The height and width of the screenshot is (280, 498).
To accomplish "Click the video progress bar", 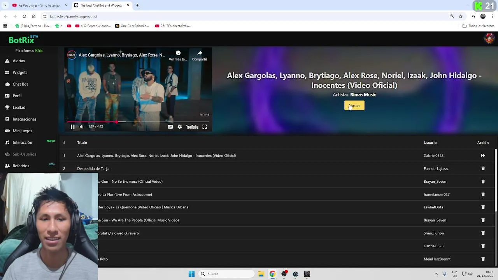I will point(138,122).
